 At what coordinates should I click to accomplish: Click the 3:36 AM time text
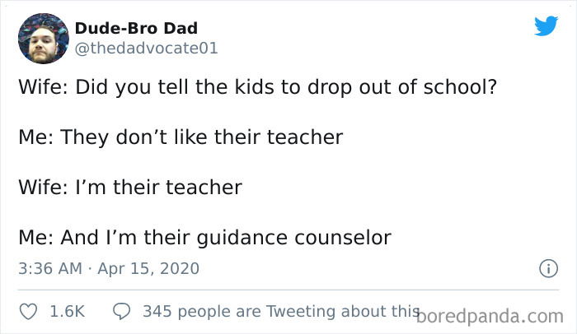tap(50, 268)
